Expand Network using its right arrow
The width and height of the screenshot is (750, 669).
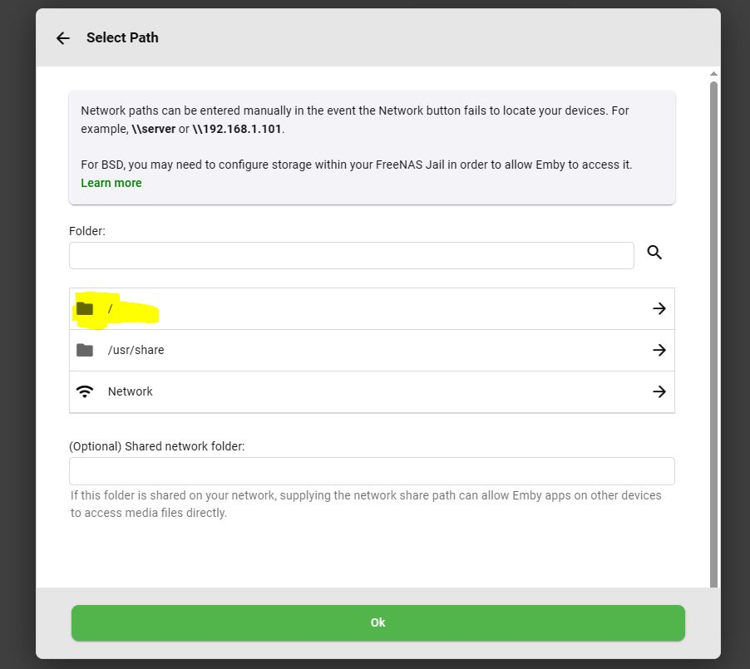tap(659, 391)
